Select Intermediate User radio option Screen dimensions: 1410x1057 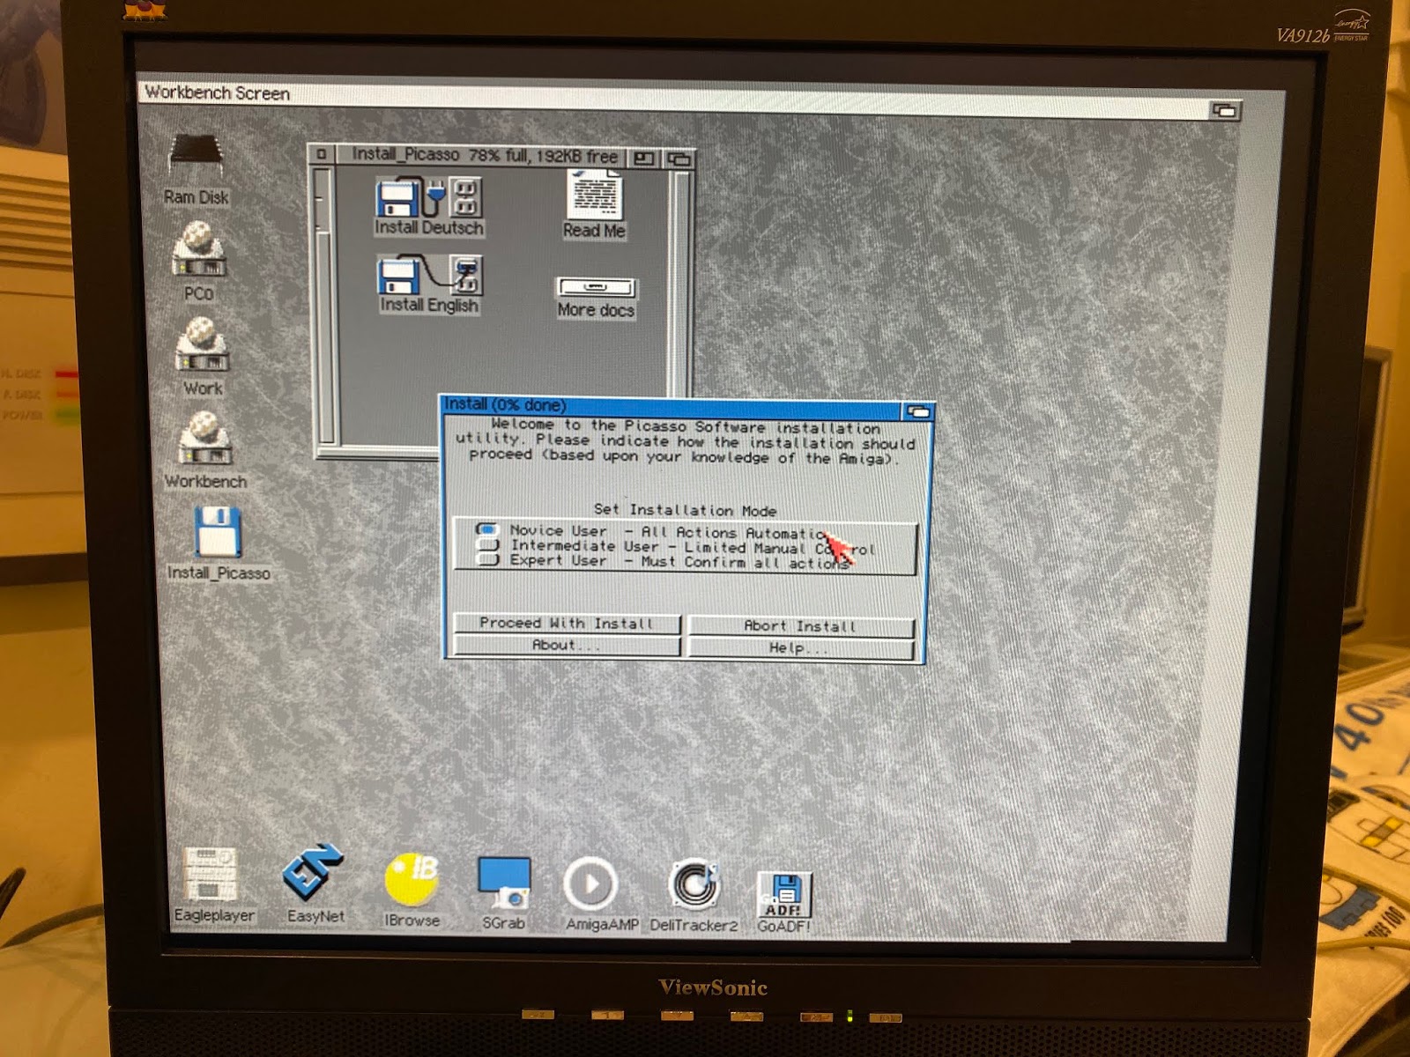point(487,545)
